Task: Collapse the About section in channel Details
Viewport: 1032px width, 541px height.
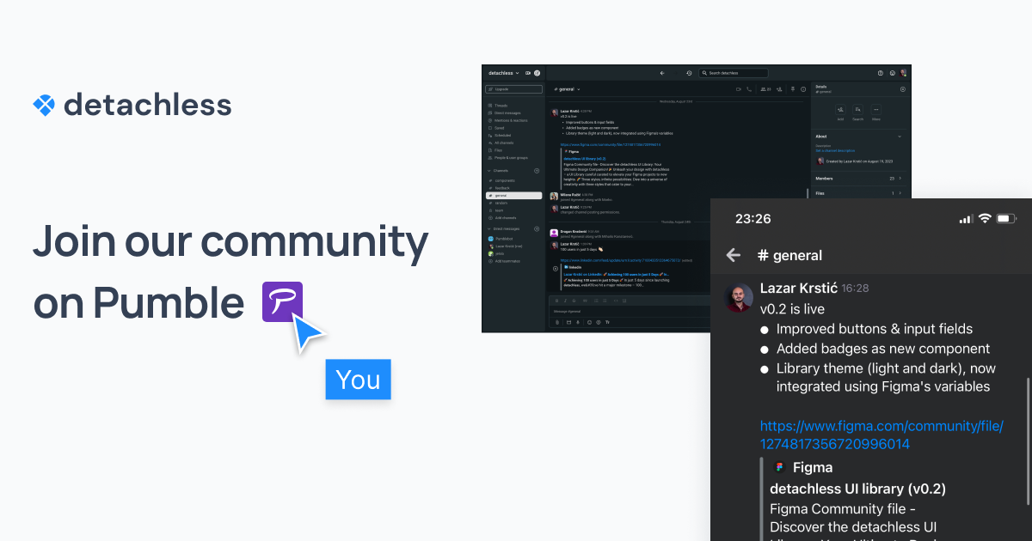Action: point(900,137)
